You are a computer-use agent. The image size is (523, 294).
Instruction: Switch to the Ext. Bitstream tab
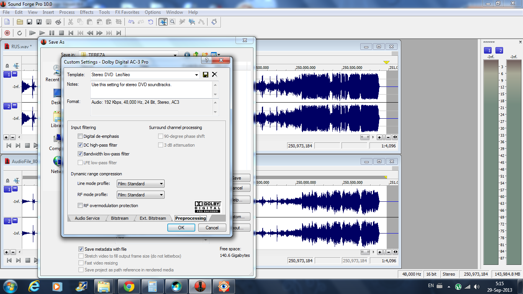[x=153, y=218]
